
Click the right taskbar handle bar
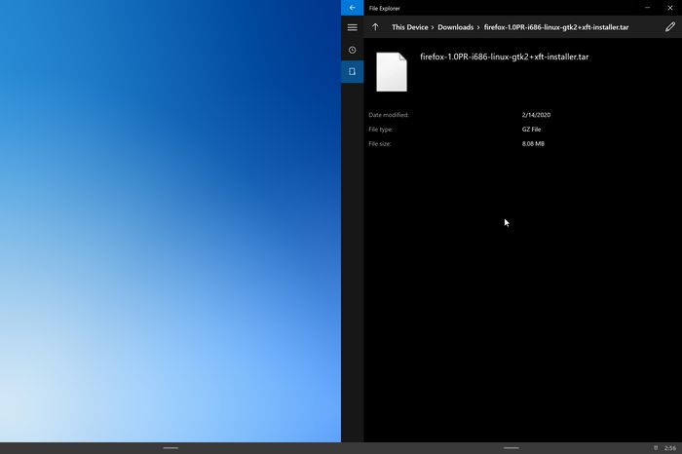coord(511,448)
